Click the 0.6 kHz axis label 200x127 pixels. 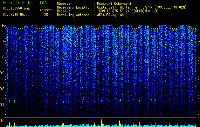click(3, 121)
